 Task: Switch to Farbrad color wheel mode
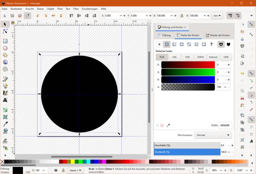click(213, 57)
